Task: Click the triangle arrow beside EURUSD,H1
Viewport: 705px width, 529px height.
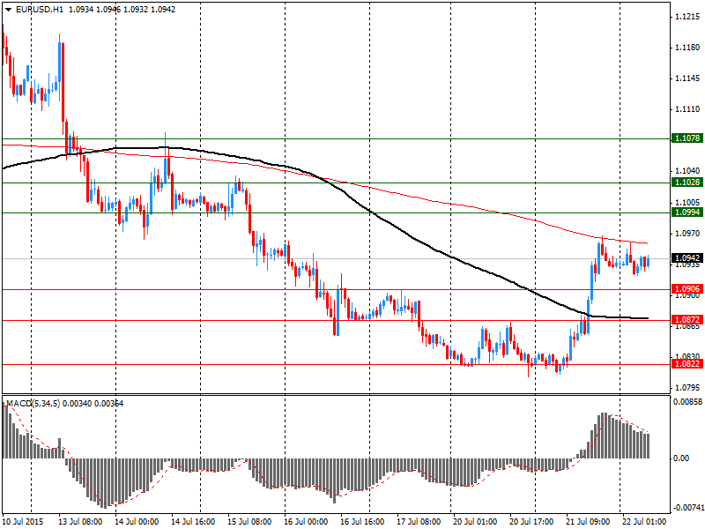Action: click(9, 10)
